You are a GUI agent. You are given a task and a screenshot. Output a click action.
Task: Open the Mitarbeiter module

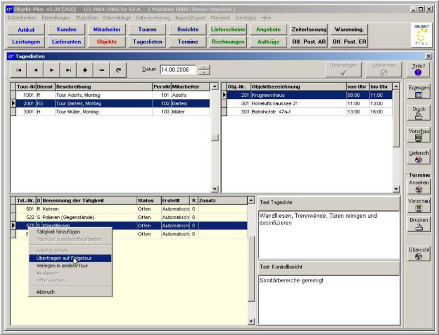tap(107, 29)
